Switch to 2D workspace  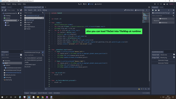[80, 4]
